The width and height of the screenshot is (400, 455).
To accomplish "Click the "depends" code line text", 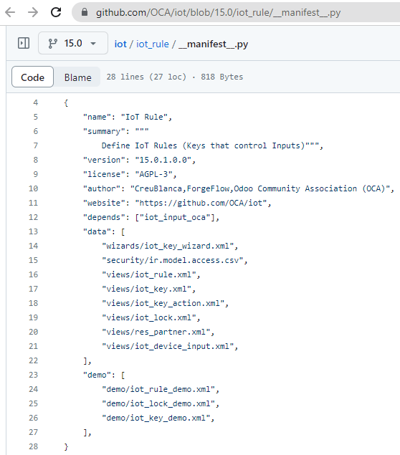I will click(151, 217).
